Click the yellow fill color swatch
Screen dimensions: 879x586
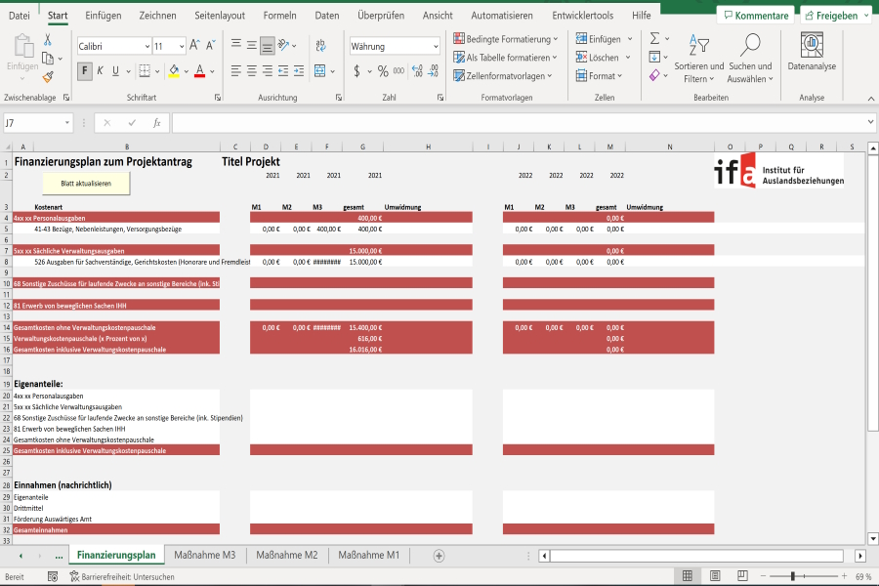click(173, 71)
